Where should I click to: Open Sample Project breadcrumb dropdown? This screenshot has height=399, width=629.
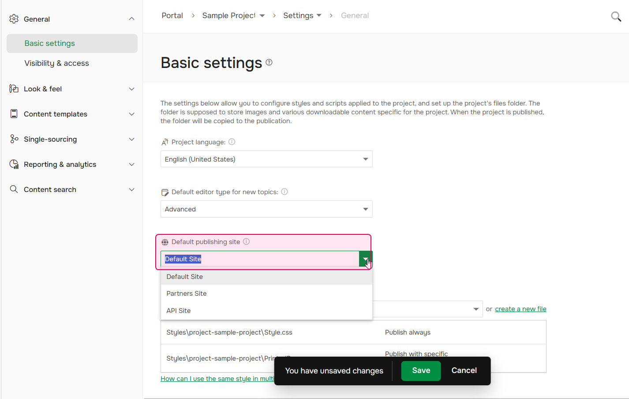(262, 15)
